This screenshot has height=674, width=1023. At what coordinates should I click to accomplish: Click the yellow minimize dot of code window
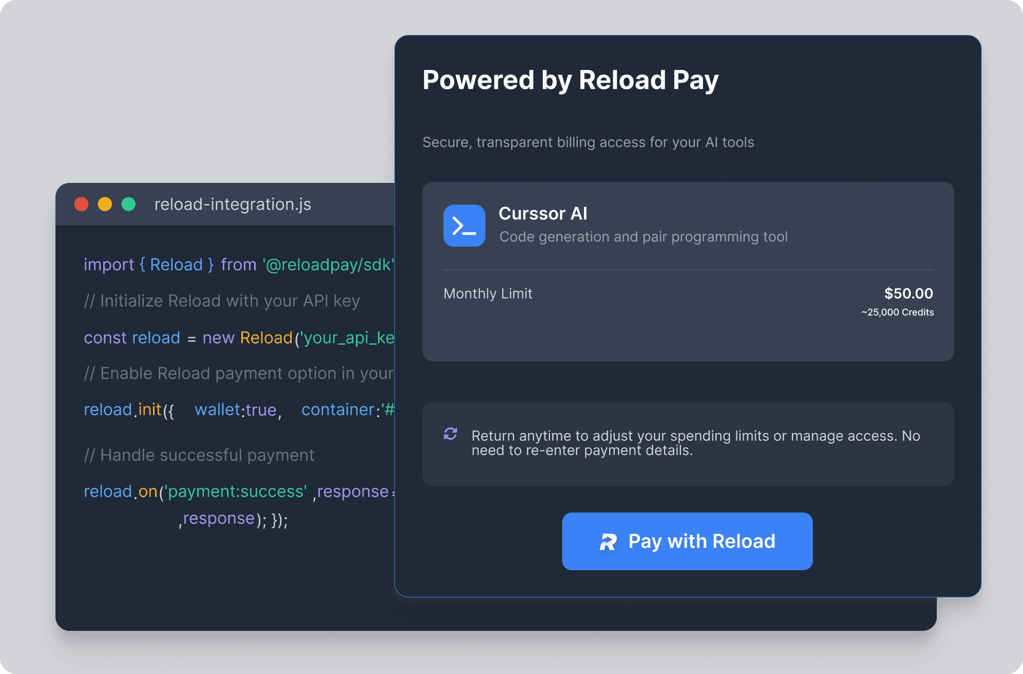click(105, 204)
